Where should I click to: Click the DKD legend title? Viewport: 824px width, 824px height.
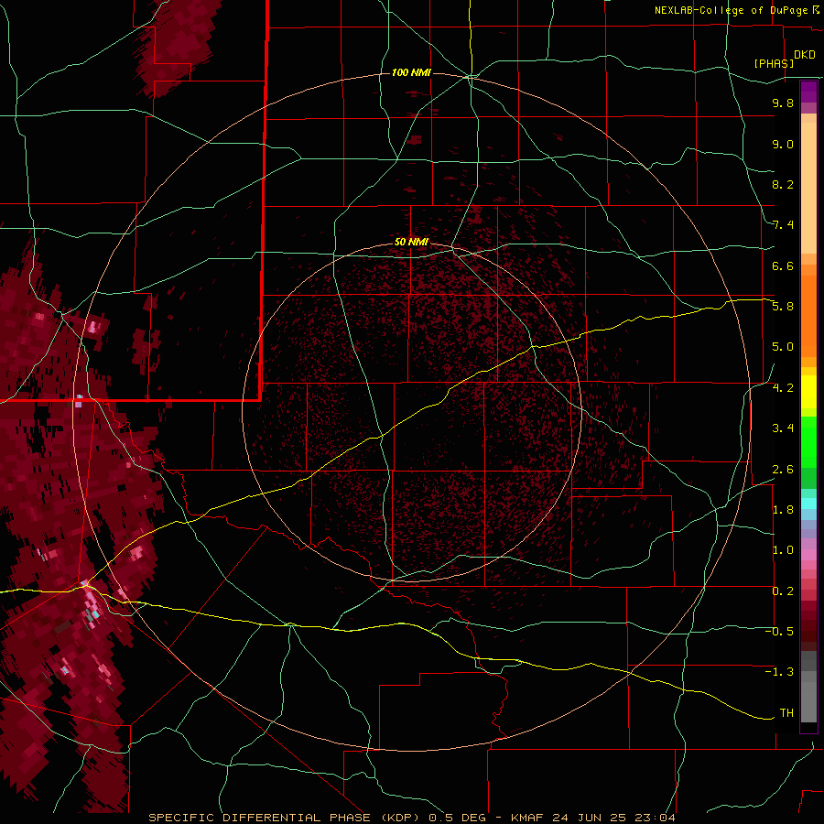click(x=805, y=55)
